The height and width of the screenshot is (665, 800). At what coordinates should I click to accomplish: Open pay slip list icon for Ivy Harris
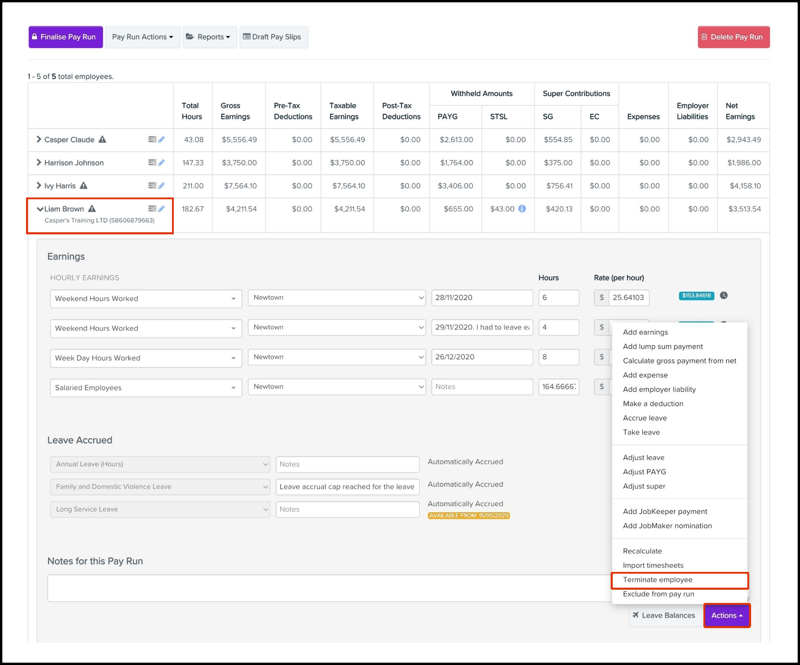[152, 185]
